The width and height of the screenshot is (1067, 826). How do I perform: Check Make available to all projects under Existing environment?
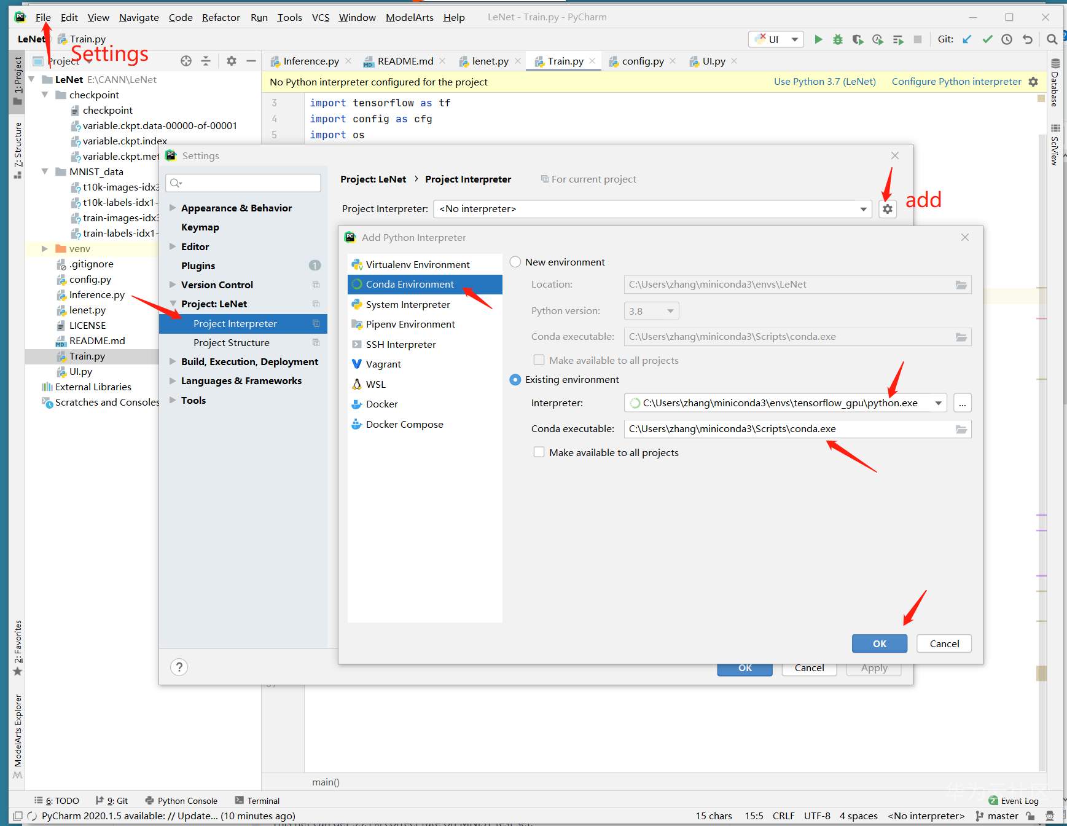coord(539,452)
